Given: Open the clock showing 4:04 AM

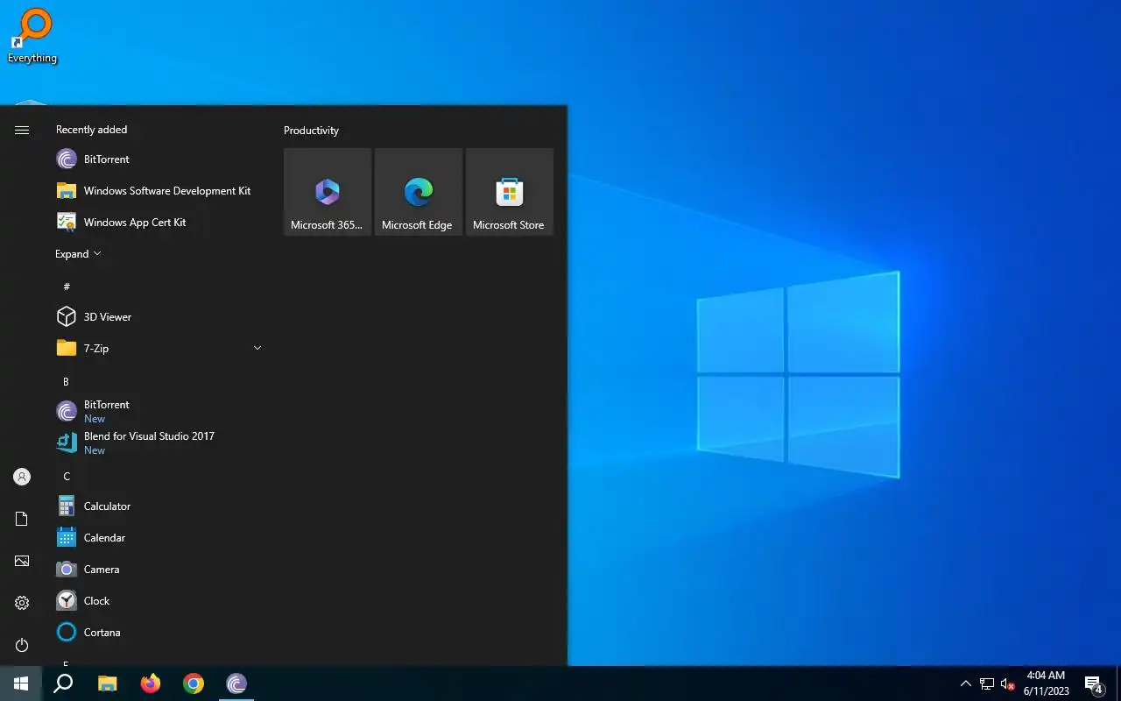Looking at the screenshot, I should click(x=1046, y=683).
